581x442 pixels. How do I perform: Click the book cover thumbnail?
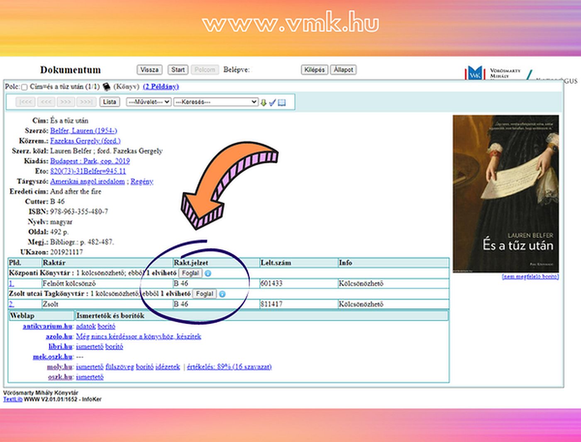[x=505, y=193]
